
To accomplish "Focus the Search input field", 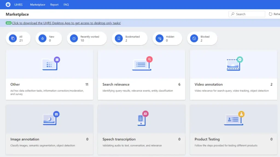I will click(247, 14).
